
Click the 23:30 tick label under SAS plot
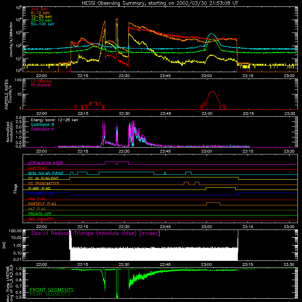point(289,265)
